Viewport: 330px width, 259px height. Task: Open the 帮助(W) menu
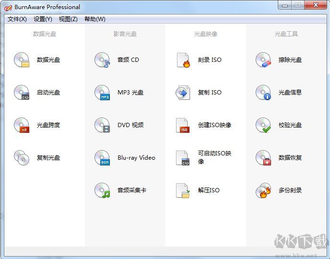click(x=94, y=19)
